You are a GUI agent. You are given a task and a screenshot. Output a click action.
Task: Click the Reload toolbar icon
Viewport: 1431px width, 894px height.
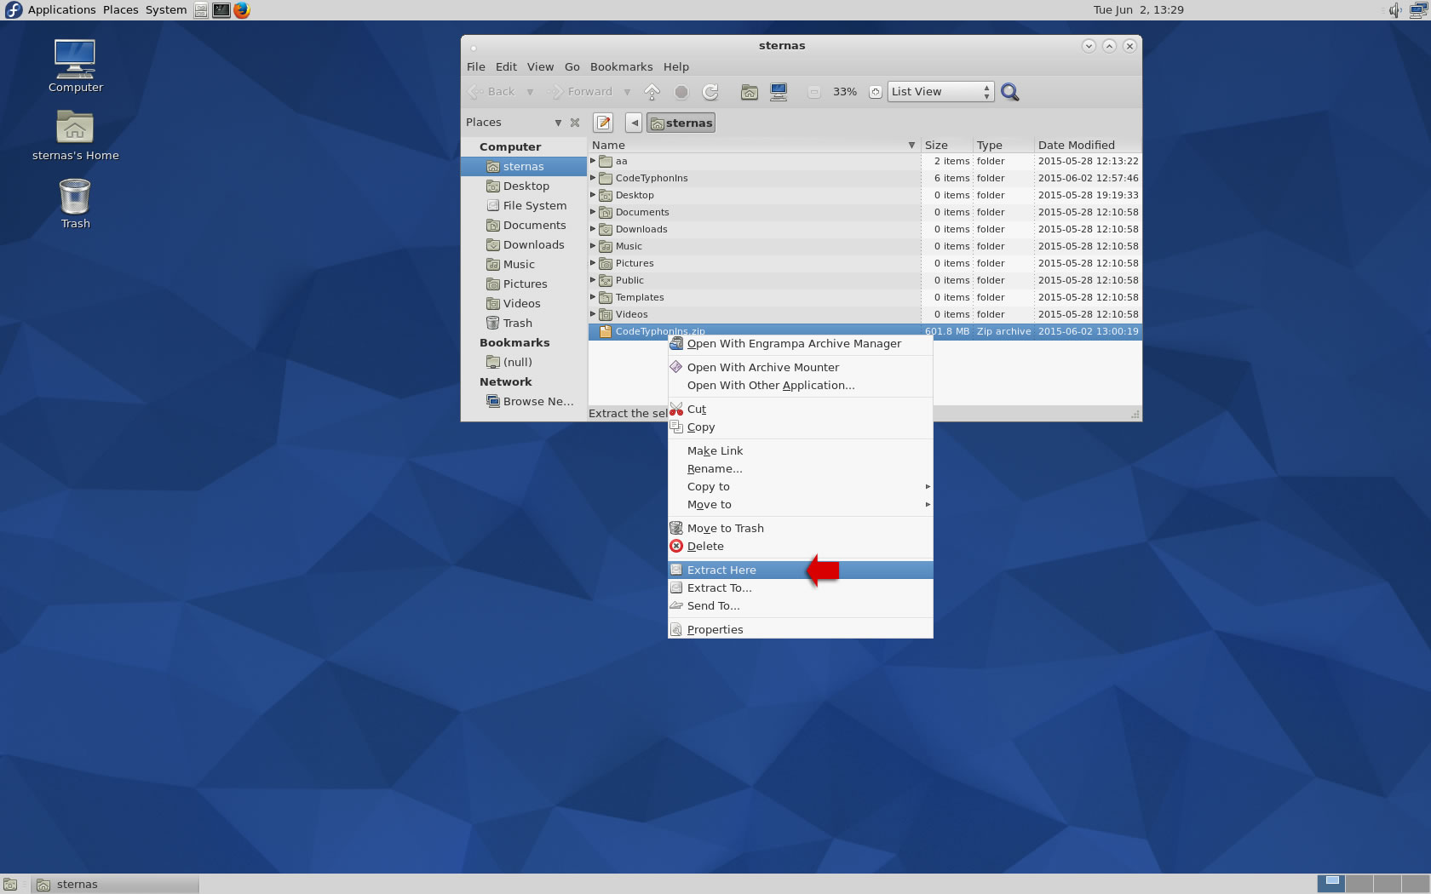tap(710, 92)
